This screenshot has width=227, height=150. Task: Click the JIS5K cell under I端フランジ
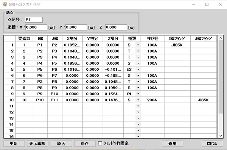(177, 45)
